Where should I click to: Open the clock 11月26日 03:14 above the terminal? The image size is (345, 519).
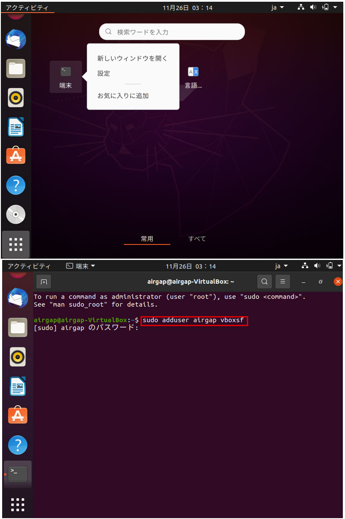[191, 266]
